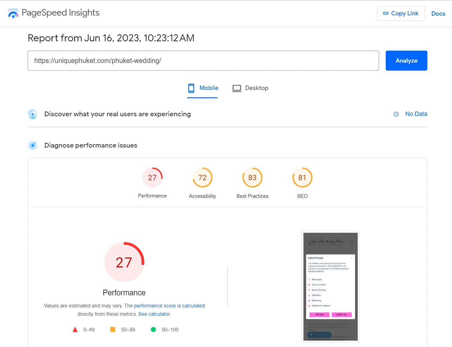Click the report date heading

111,38
